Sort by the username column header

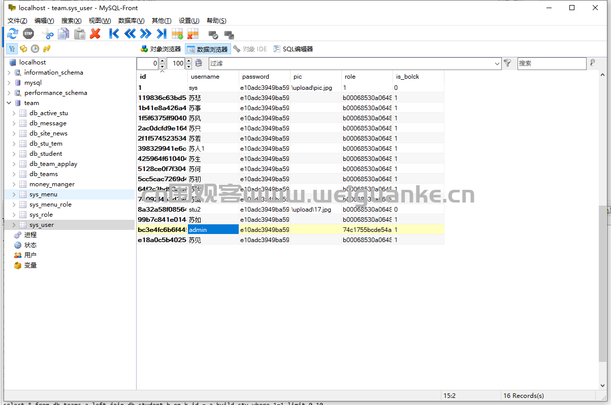pos(213,77)
